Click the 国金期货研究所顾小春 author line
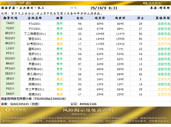The height and width of the screenshot is (127, 171). pyautogui.click(x=33, y=99)
